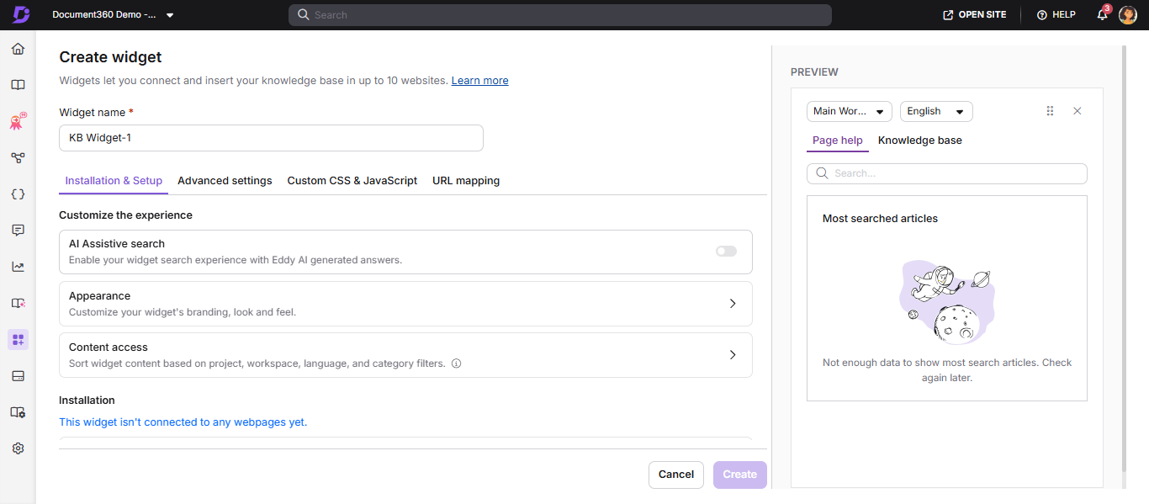Open the Learn more link
This screenshot has width=1149, height=504.
(479, 81)
